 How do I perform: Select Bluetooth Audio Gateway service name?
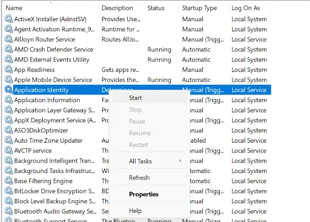click(55, 211)
